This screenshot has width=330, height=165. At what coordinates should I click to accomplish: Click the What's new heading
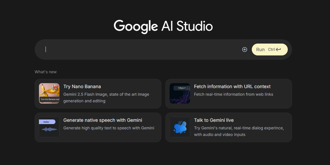pyautogui.click(x=46, y=72)
